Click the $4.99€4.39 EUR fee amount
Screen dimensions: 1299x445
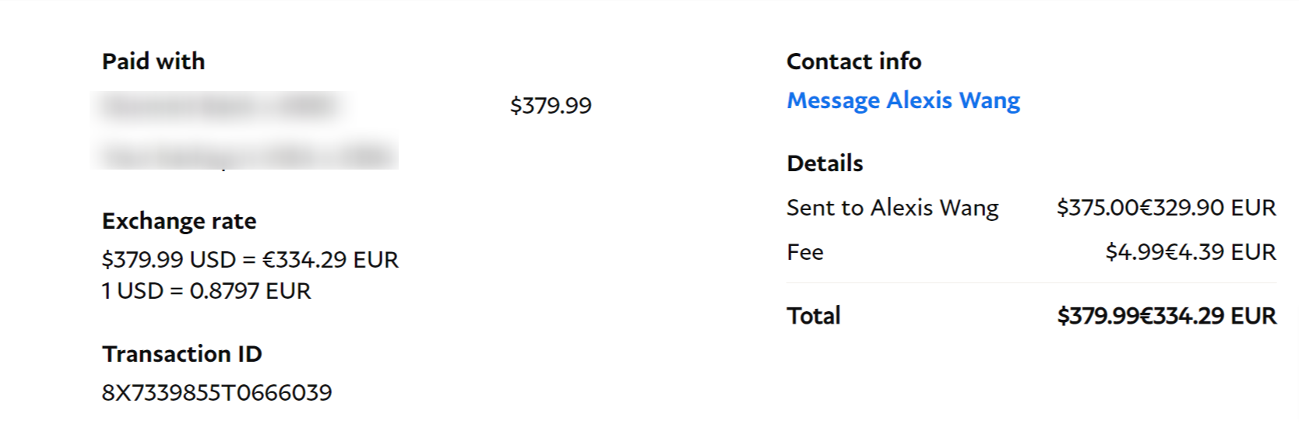(1190, 252)
